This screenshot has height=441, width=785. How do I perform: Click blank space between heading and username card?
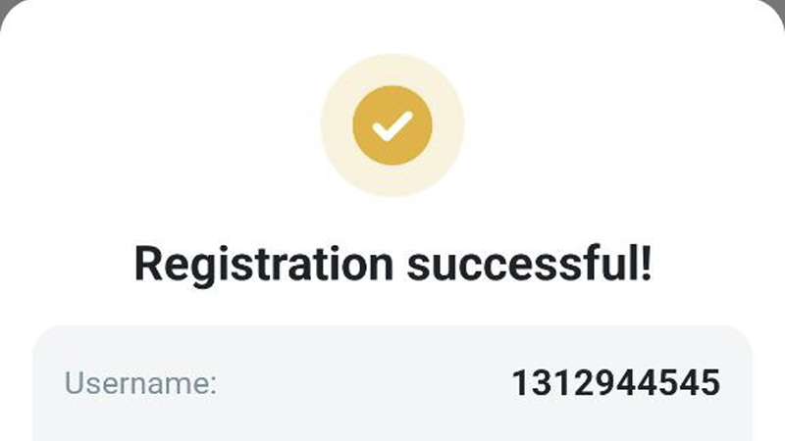tap(392, 308)
